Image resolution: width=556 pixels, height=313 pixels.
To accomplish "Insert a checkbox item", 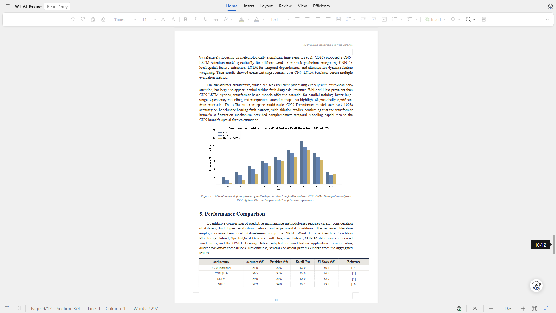I will 384,19.
